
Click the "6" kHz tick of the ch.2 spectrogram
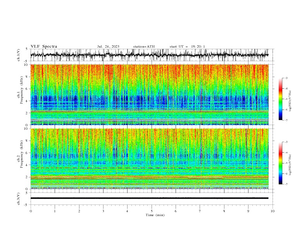pyautogui.click(x=27, y=153)
